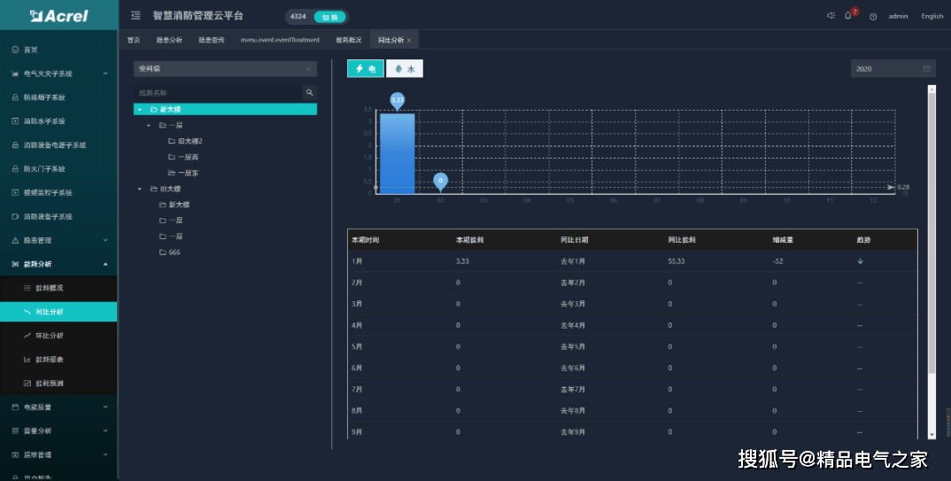The image size is (951, 481).
Task: Select the 一层东 tree item
Action: click(x=188, y=173)
